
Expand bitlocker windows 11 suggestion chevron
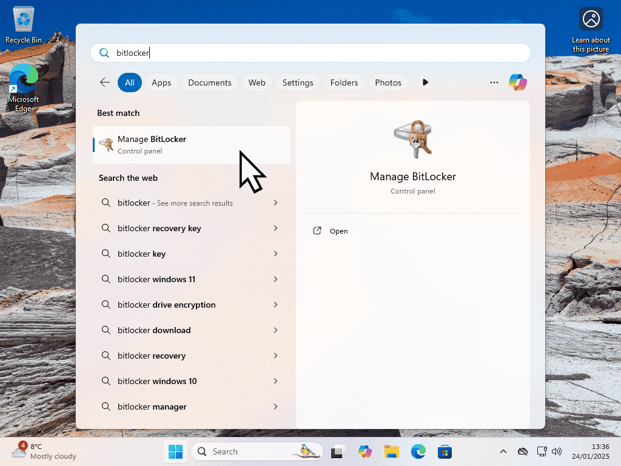point(275,279)
